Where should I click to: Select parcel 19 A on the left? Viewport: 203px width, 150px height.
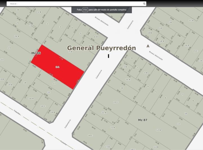[10, 85]
